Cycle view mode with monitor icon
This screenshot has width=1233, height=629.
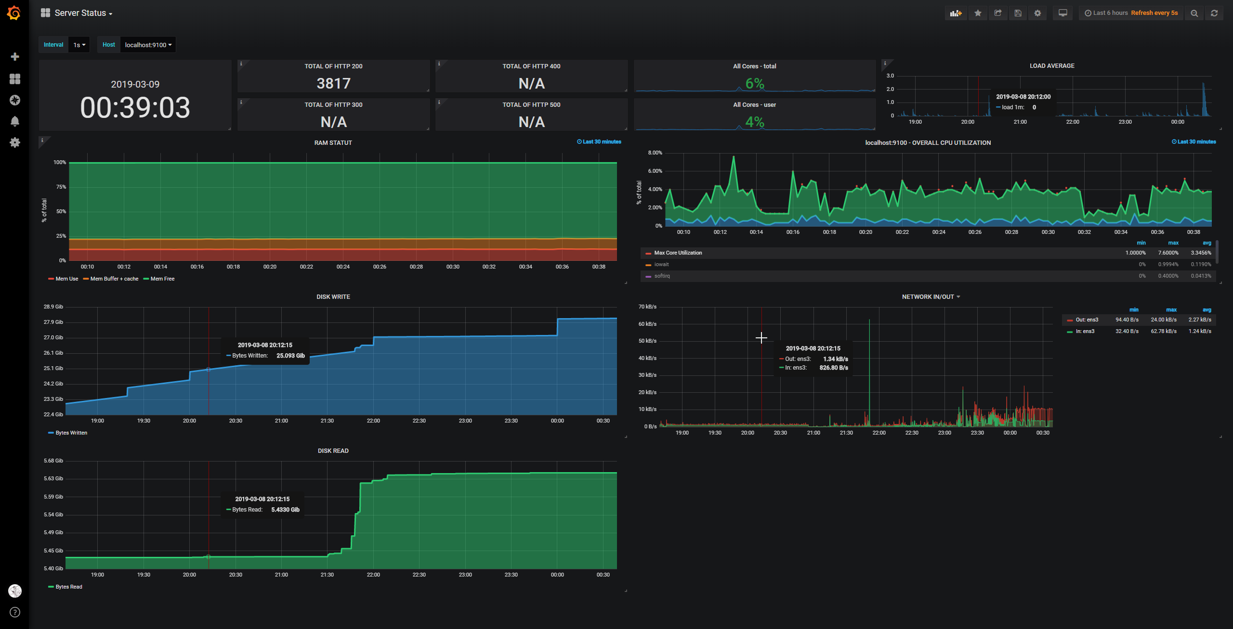coord(1062,13)
